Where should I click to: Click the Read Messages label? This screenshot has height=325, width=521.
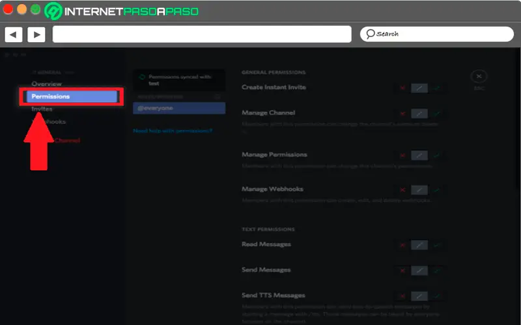[266, 244]
